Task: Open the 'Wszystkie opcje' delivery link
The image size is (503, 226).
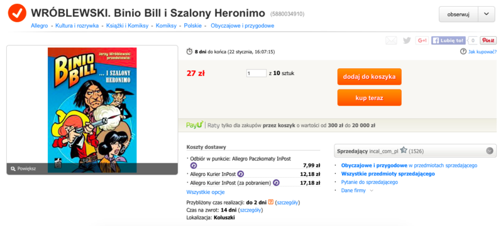Action: click(206, 192)
